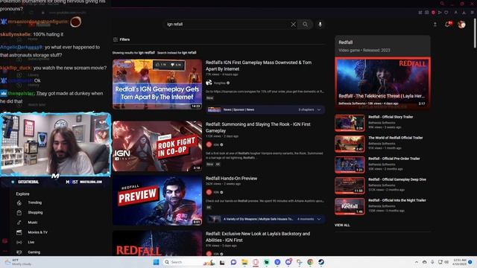Select Music in Explore menu
This screenshot has width=477, height=268.
33,223
